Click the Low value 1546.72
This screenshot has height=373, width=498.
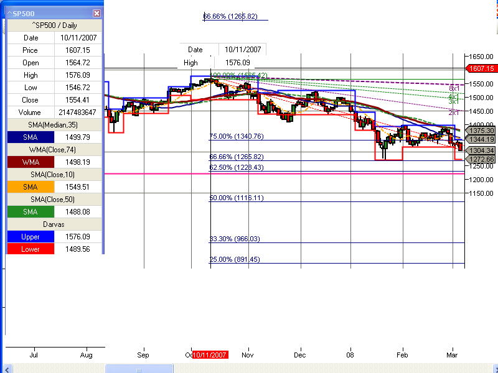[78, 88]
